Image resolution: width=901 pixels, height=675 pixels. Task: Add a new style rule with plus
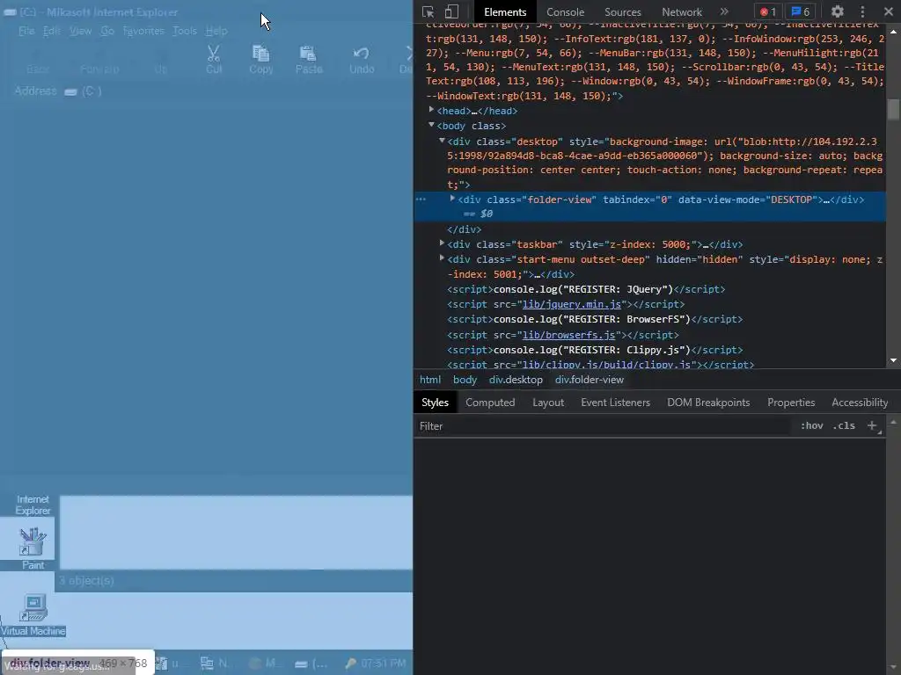(x=872, y=426)
